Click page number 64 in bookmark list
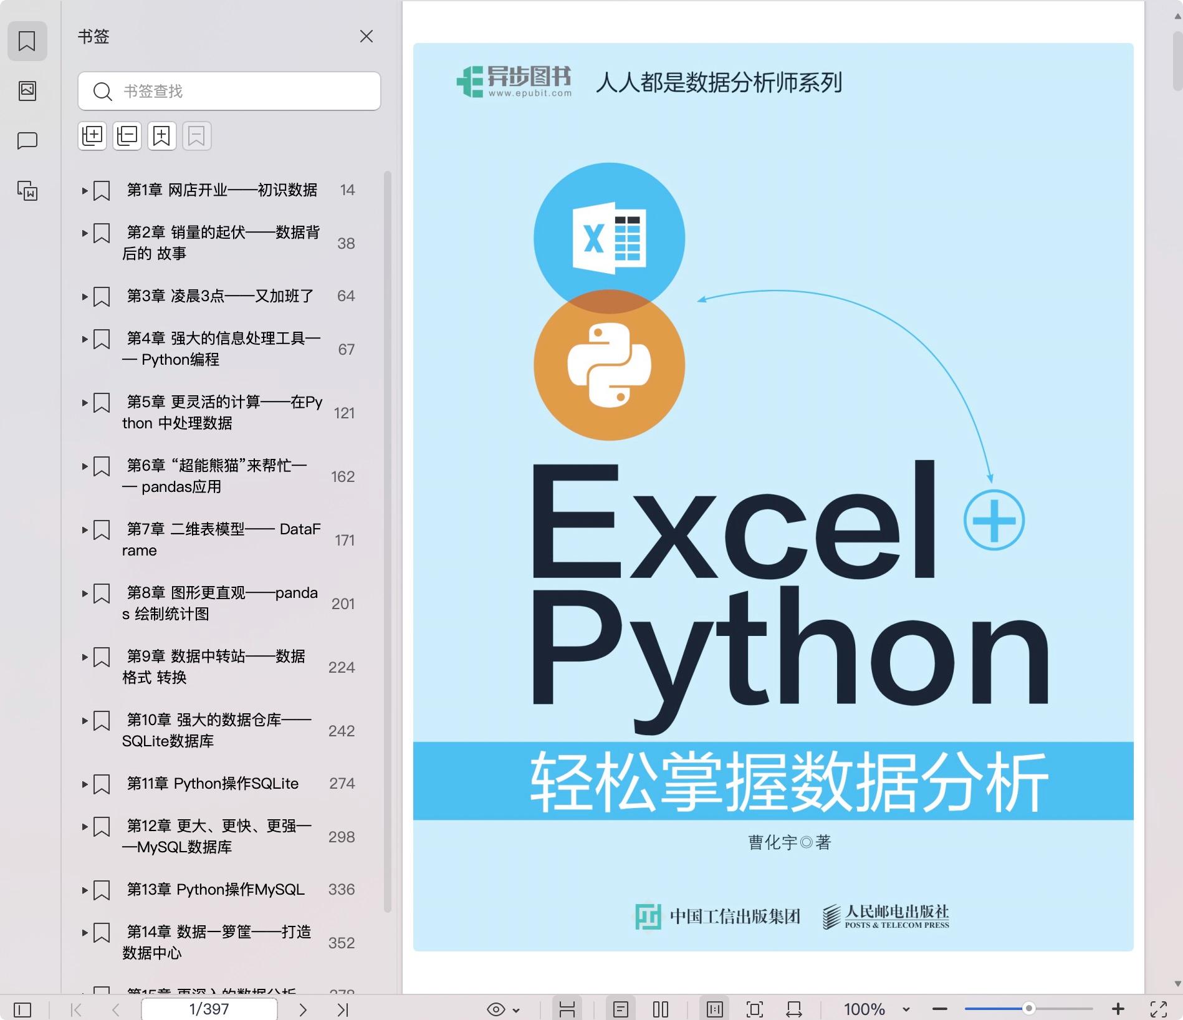The height and width of the screenshot is (1020, 1183). pyautogui.click(x=346, y=296)
